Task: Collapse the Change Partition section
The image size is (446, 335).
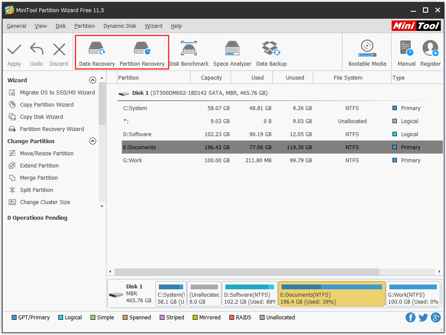Action: [x=92, y=141]
